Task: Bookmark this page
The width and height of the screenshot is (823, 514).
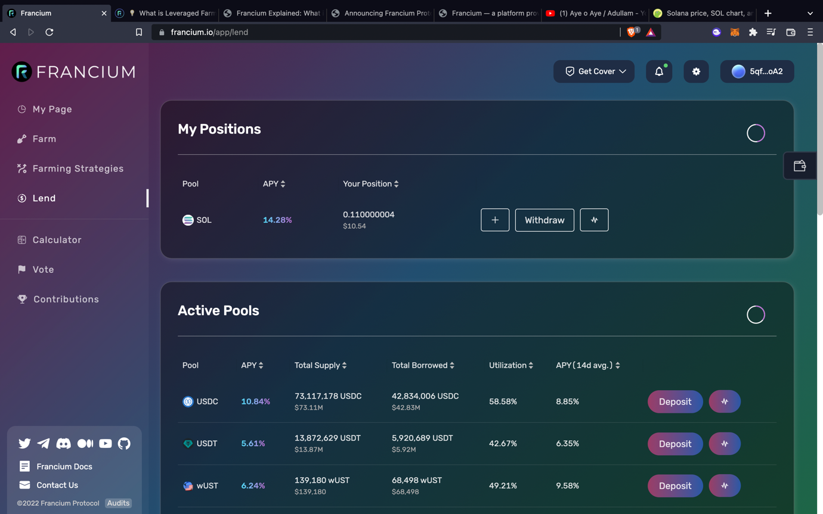Action: tap(139, 32)
